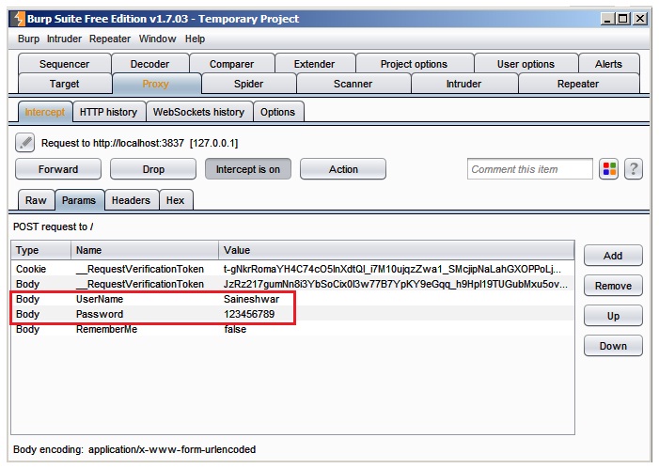Open the Action menu button
Viewport: 659px width, 469px height.
point(343,169)
